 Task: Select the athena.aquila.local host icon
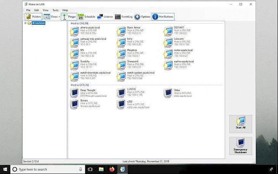coord(74,32)
